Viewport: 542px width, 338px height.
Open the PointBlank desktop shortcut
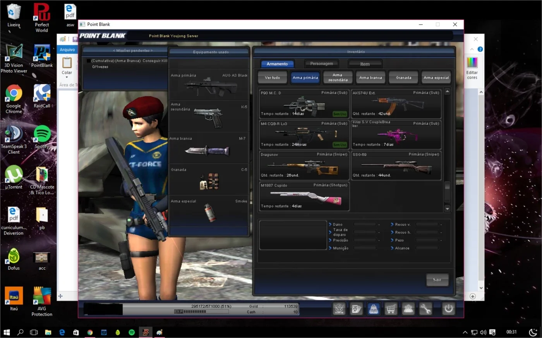(x=42, y=56)
